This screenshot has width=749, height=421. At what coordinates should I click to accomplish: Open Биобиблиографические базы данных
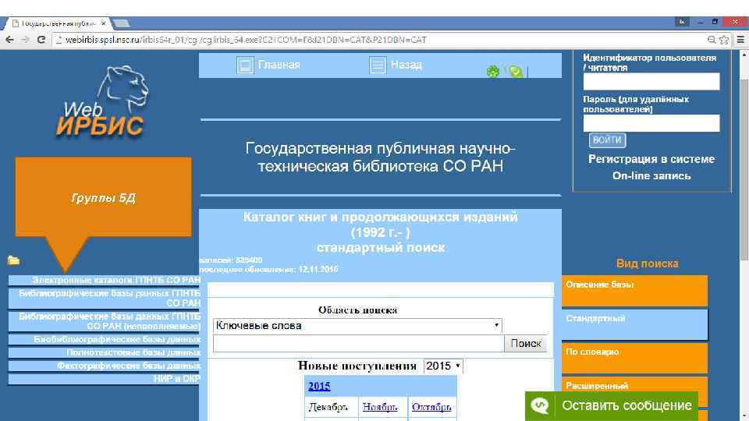click(x=104, y=339)
